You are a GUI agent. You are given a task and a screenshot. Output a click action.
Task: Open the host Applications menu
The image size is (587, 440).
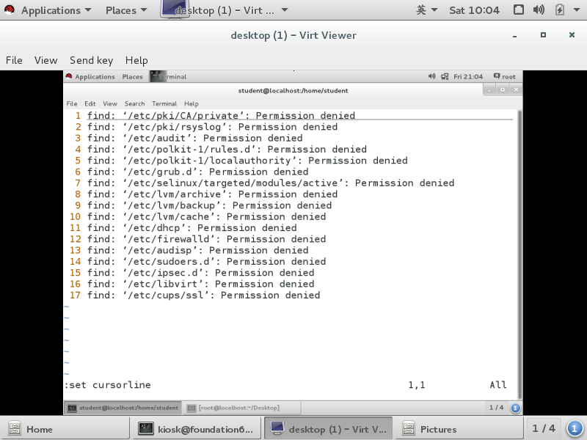(x=56, y=10)
